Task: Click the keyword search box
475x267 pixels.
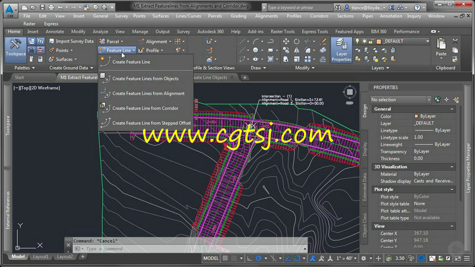Action: [x=299, y=8]
